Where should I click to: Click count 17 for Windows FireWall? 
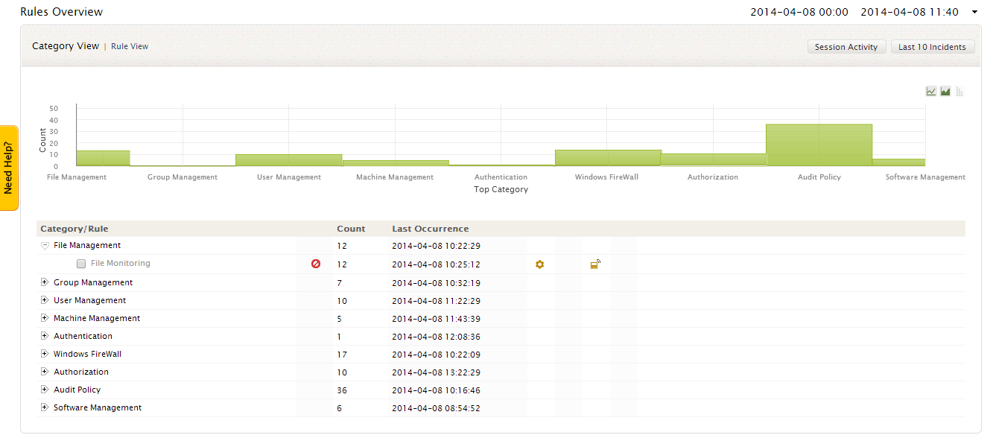pos(342,355)
